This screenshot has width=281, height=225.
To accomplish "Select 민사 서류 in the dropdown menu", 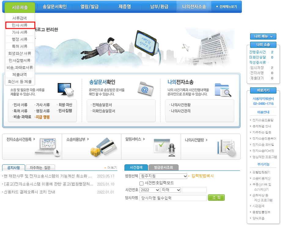I will tap(20, 25).
